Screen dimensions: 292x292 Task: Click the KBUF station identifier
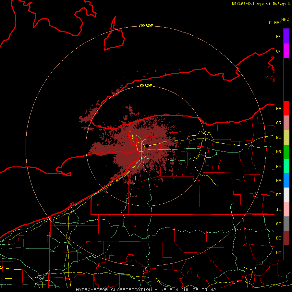(166, 290)
